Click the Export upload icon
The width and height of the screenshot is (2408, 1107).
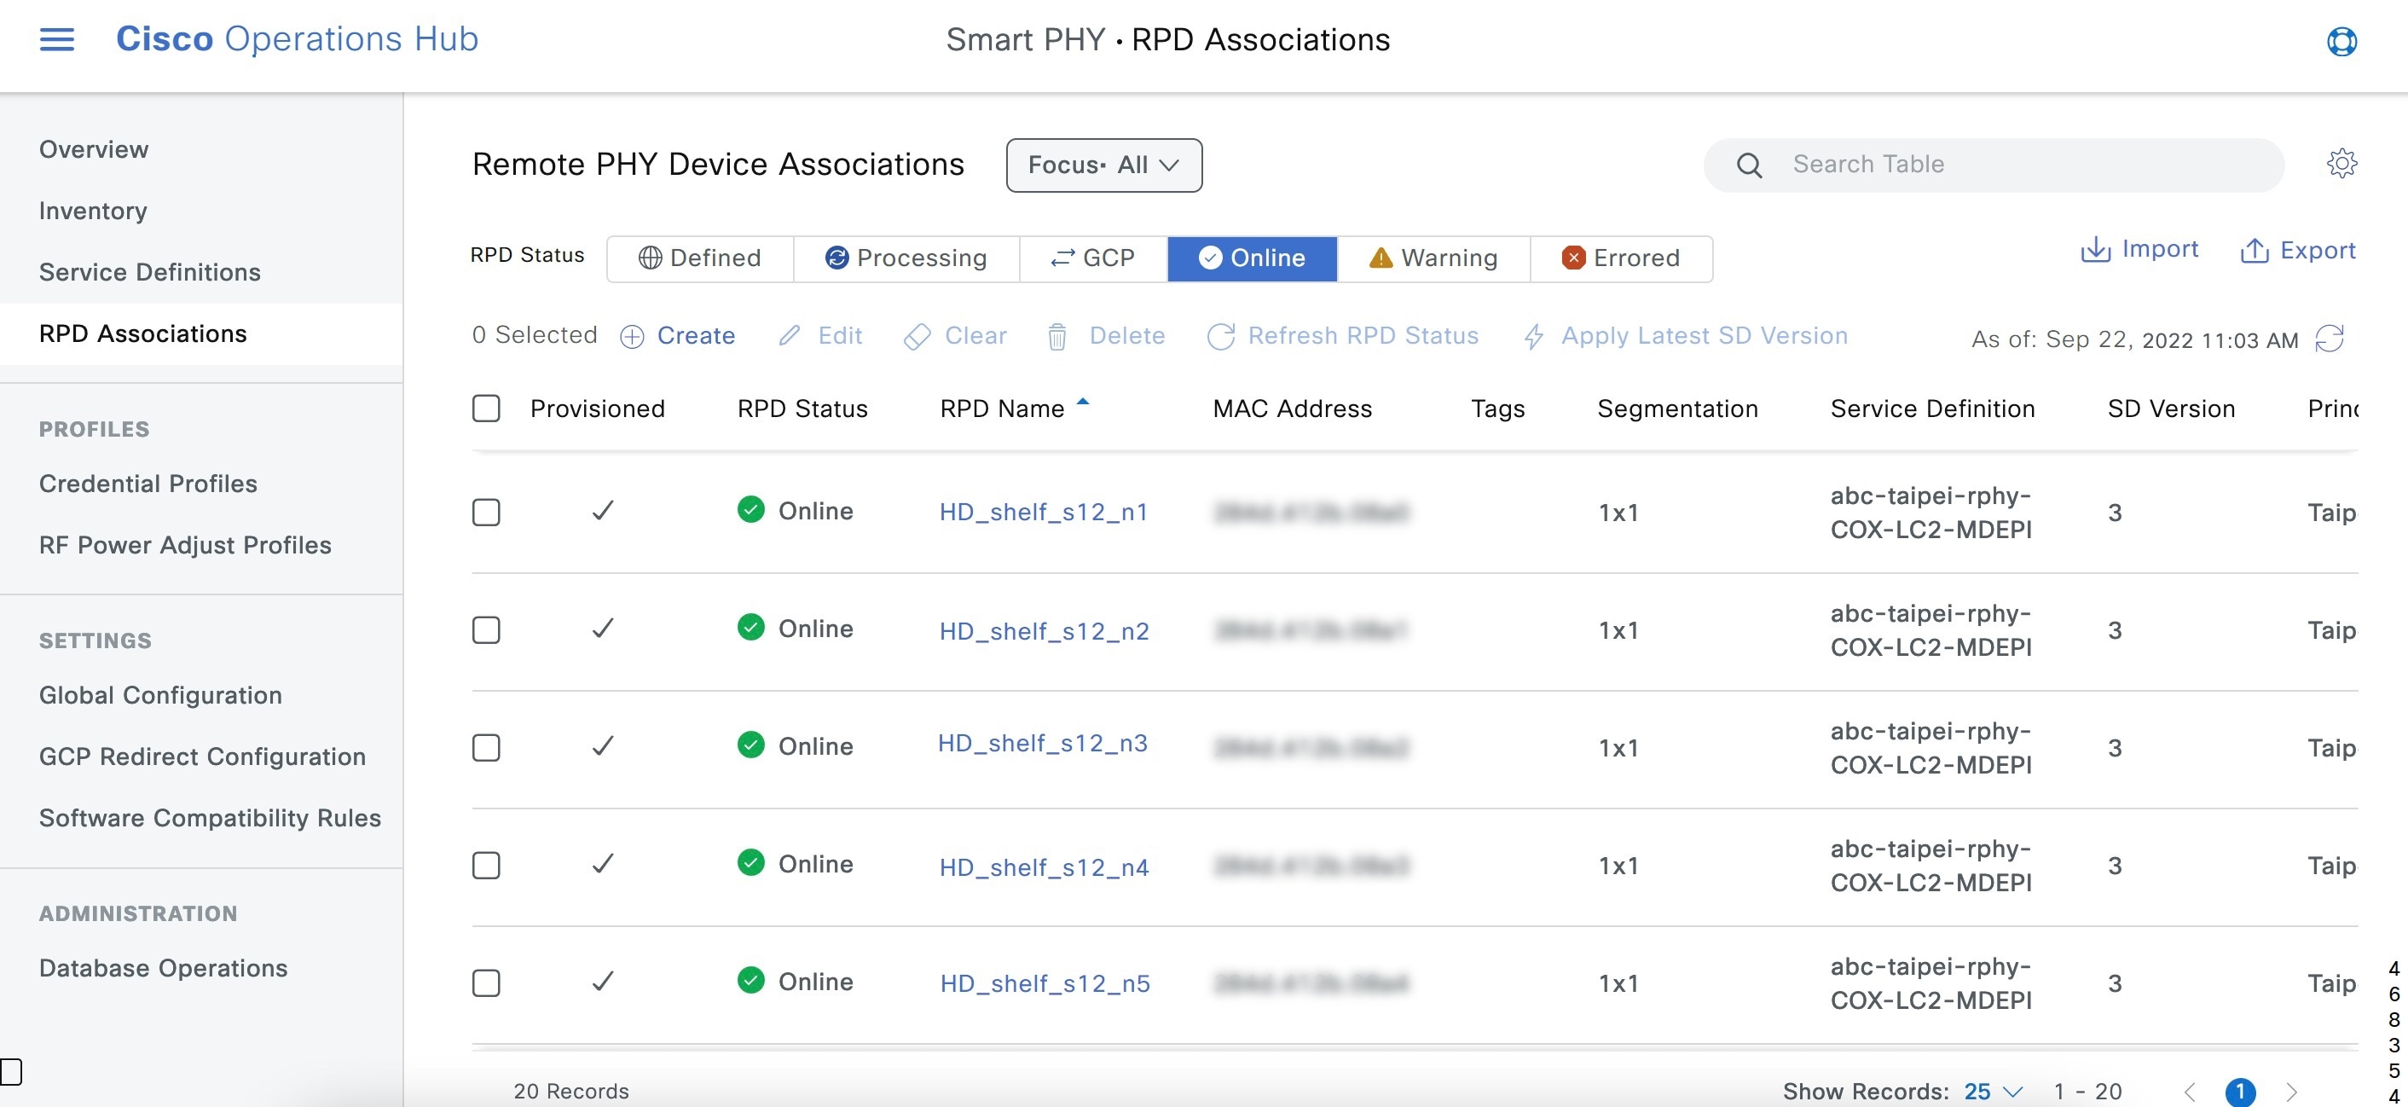(2254, 251)
